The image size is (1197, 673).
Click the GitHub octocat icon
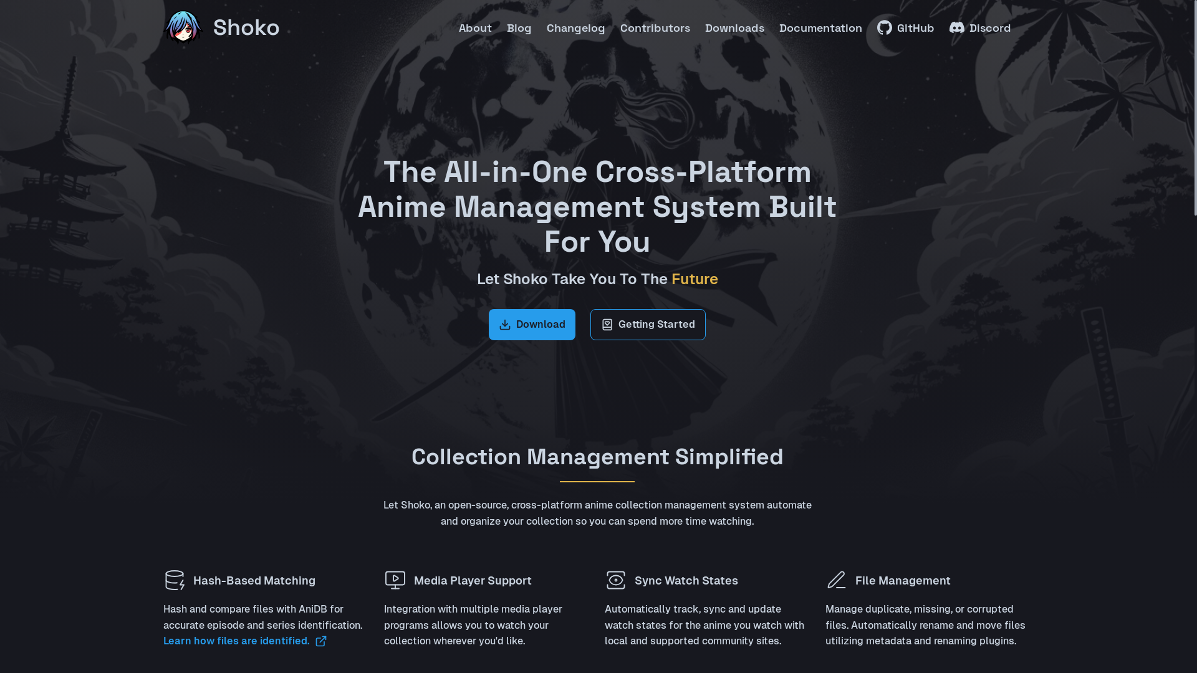[x=884, y=28]
